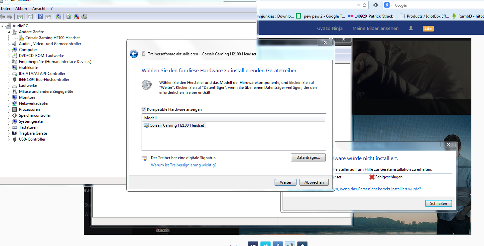Select Tragbare Geräte tree item
This screenshot has height=246, width=484.
(x=33, y=133)
